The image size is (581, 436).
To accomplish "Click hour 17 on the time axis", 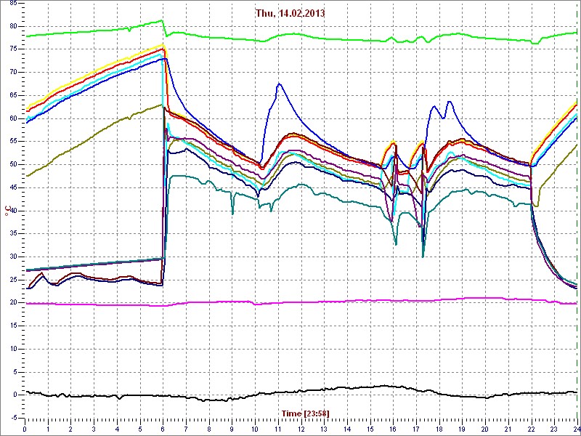I will 416,429.
